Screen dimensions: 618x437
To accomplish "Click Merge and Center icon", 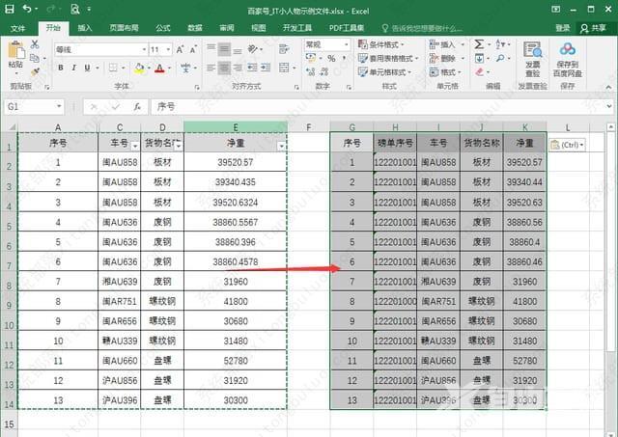I will point(284,68).
